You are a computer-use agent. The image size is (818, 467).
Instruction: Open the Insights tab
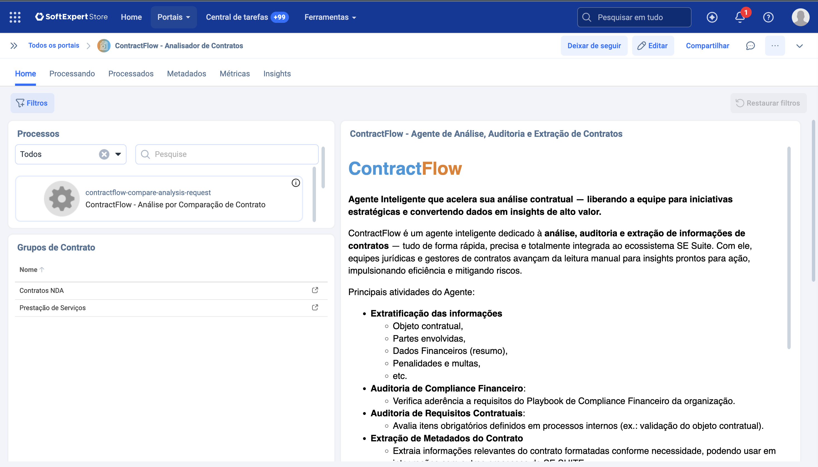277,74
